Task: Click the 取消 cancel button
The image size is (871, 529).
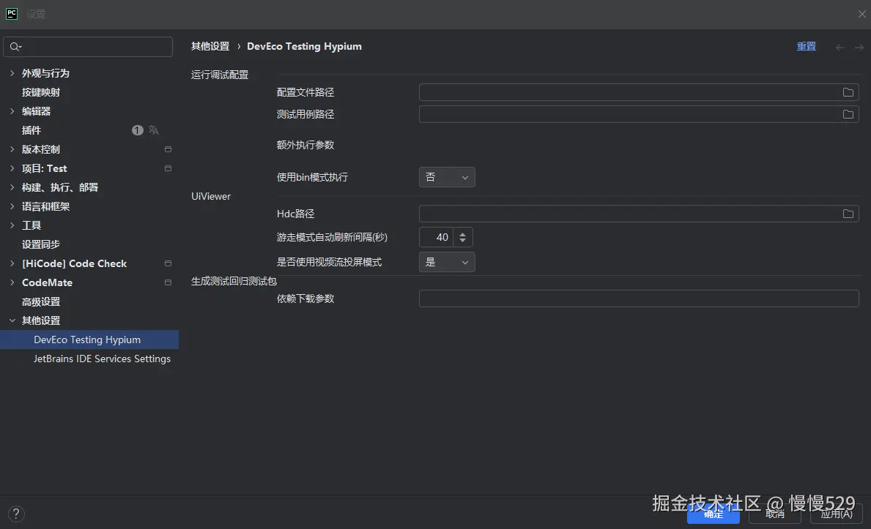Action: click(775, 514)
